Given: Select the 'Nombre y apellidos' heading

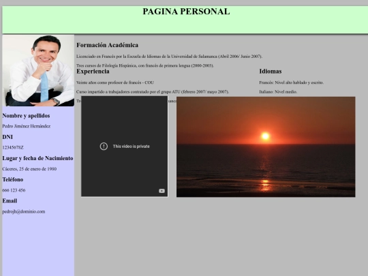Looking at the screenshot, I should [x=26, y=116].
